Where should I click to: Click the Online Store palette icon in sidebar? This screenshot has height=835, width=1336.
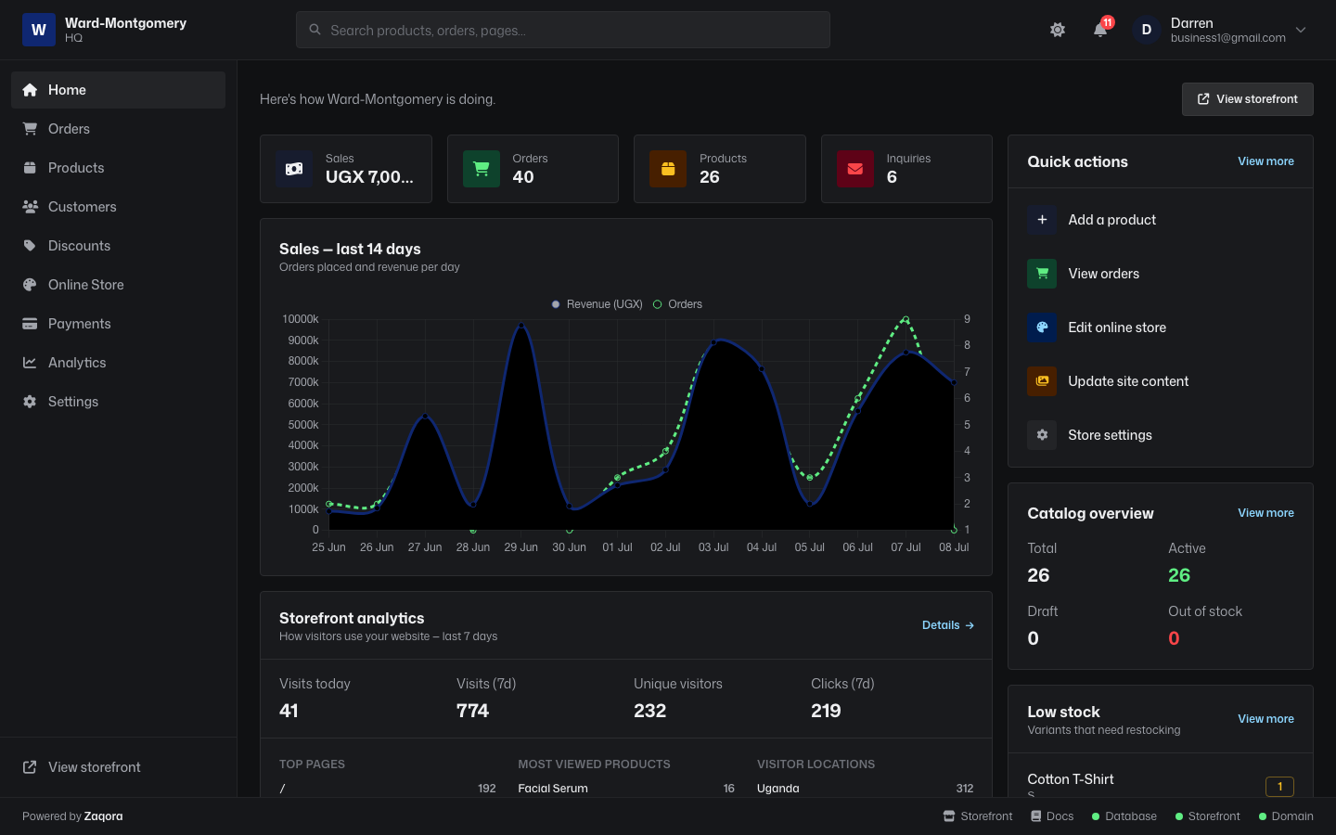tap(30, 285)
